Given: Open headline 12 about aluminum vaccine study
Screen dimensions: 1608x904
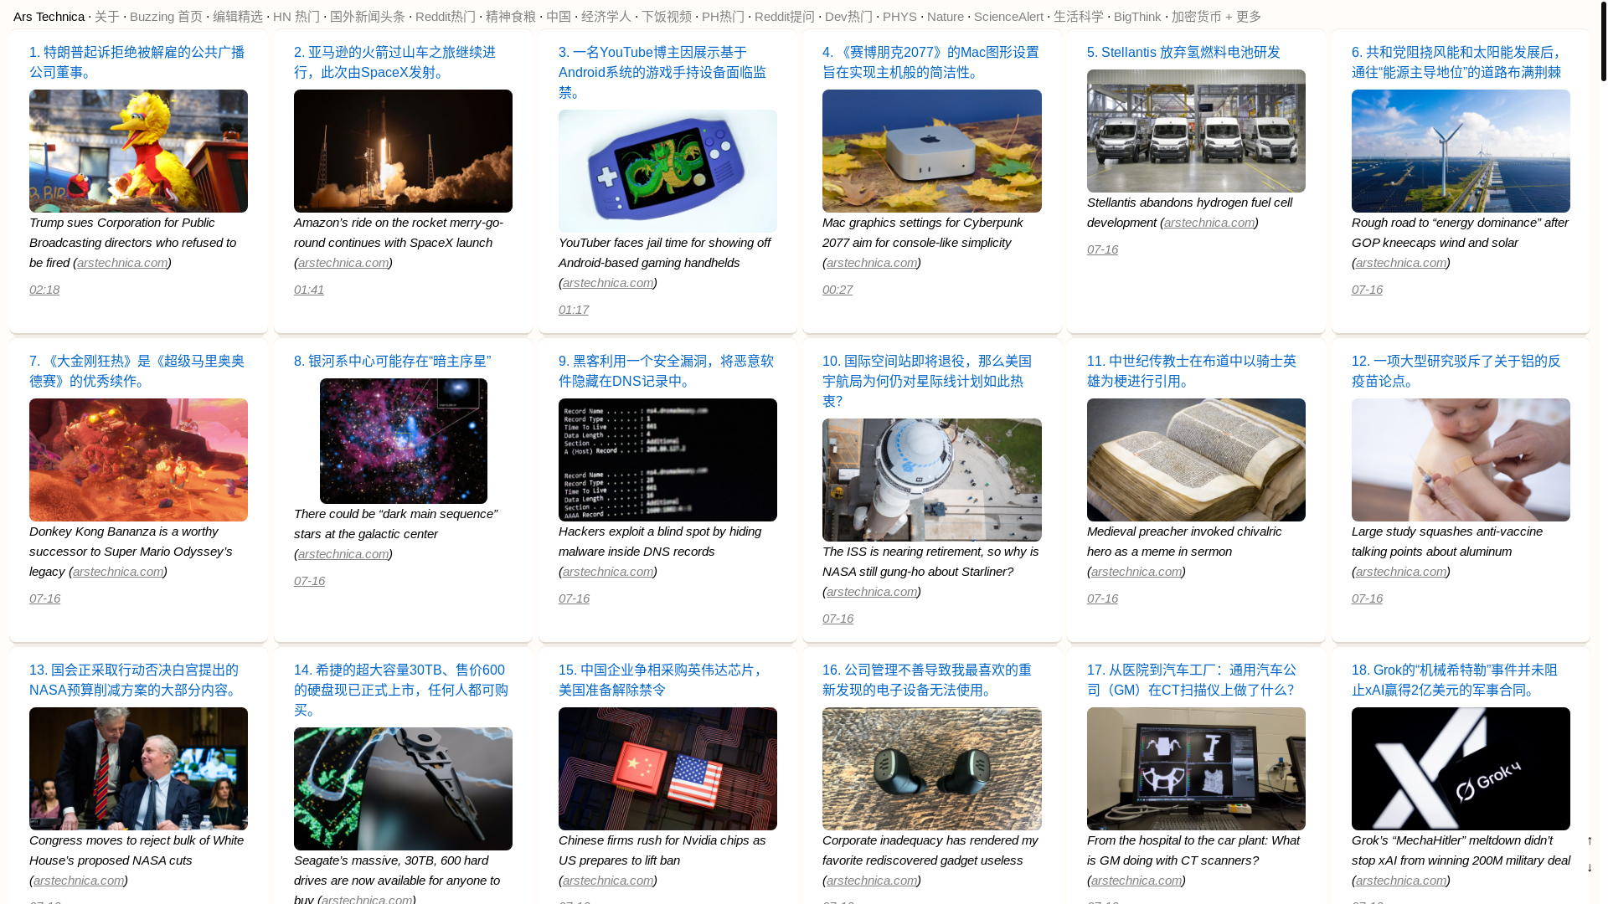Looking at the screenshot, I should tap(1456, 371).
